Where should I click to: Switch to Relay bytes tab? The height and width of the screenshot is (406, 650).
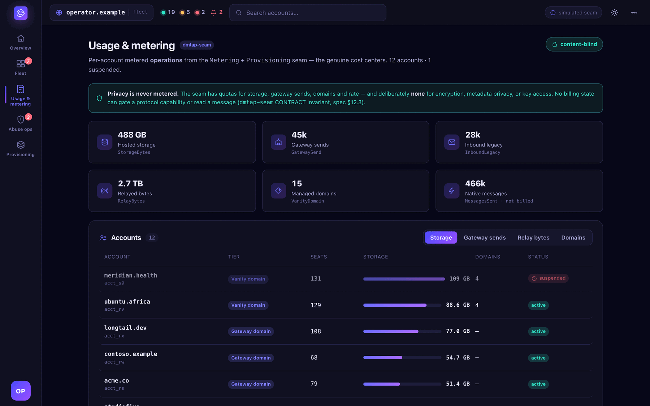[x=533, y=237]
